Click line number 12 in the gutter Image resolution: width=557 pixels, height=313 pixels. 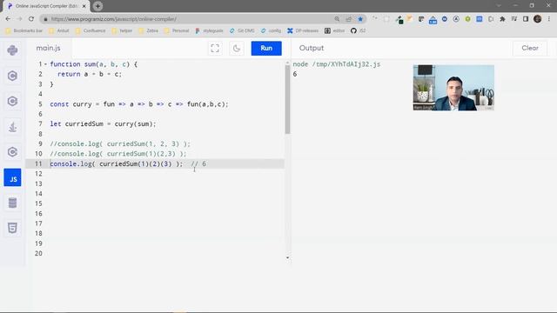[38, 174]
